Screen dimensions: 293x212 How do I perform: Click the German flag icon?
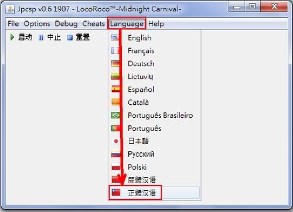point(115,64)
